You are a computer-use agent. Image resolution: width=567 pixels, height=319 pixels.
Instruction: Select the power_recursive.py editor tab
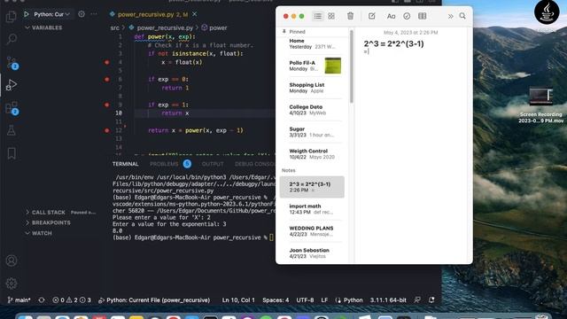tap(152, 14)
